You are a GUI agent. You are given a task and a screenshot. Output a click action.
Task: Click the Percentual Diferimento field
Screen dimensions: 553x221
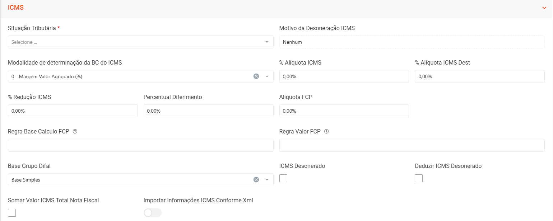[208, 111]
